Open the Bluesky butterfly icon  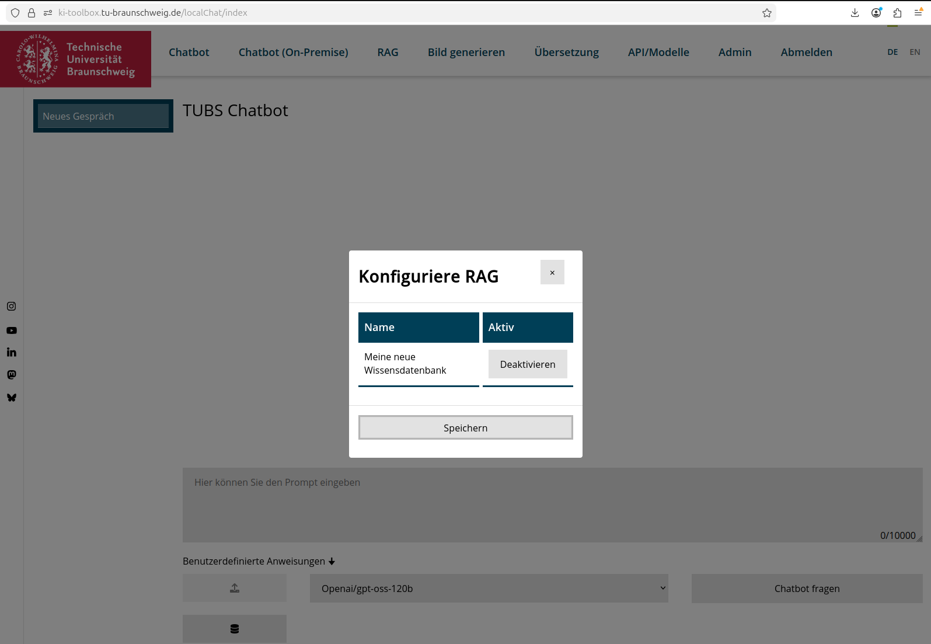point(12,398)
